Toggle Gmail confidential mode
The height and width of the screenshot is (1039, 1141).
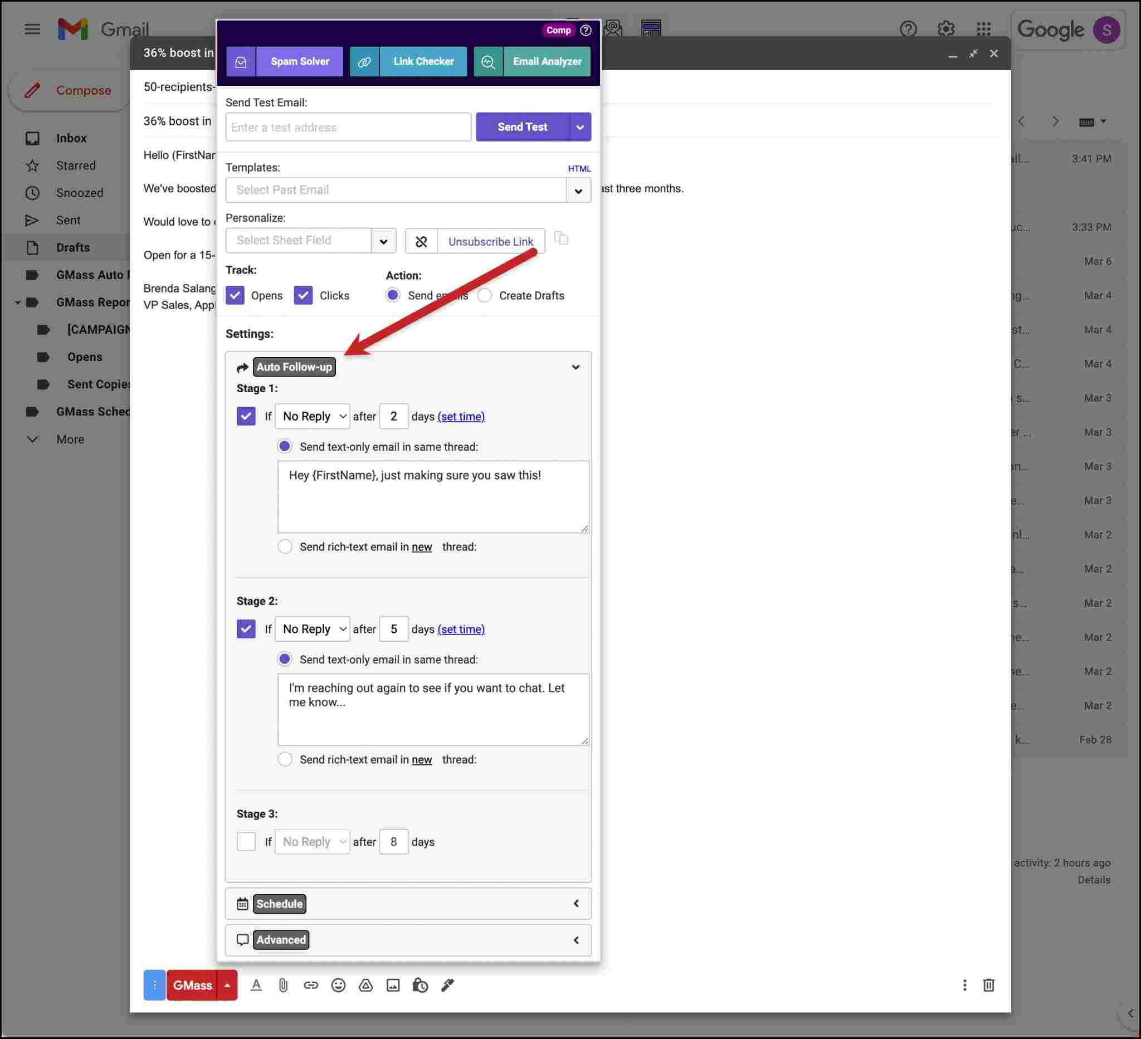[x=420, y=985]
